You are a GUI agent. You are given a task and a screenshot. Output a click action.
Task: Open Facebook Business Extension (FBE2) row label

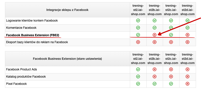click(32, 35)
